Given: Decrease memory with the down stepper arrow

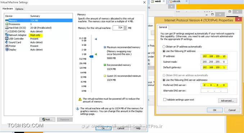Looking at the screenshot, I should pyautogui.click(x=125, y=29).
